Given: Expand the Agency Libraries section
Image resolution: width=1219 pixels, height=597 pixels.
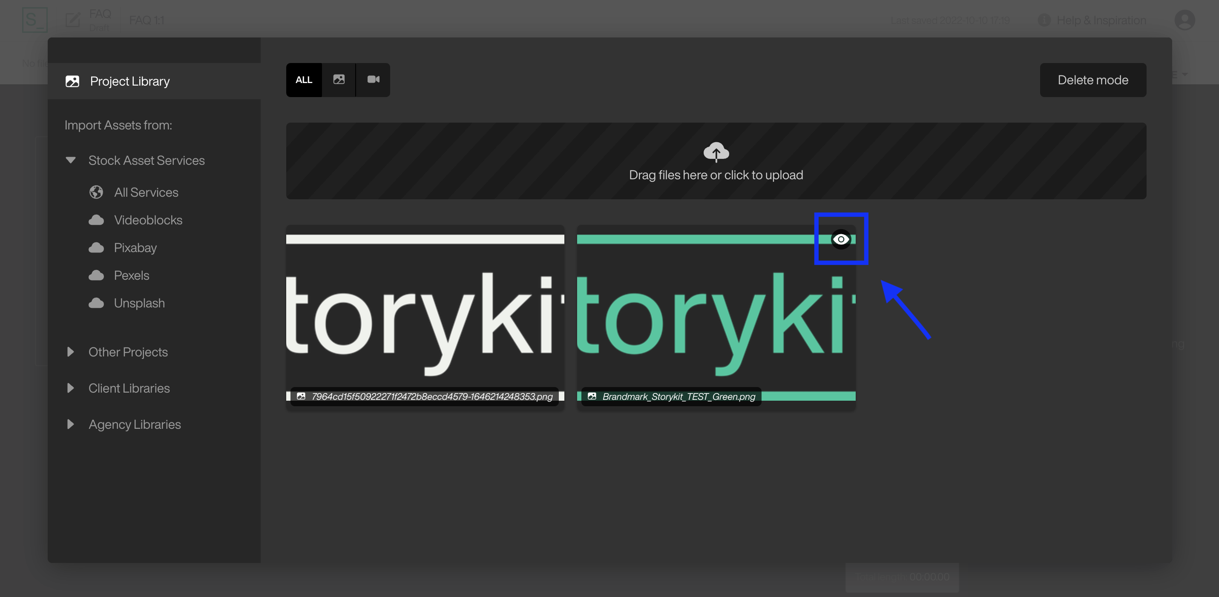Looking at the screenshot, I should click(70, 425).
